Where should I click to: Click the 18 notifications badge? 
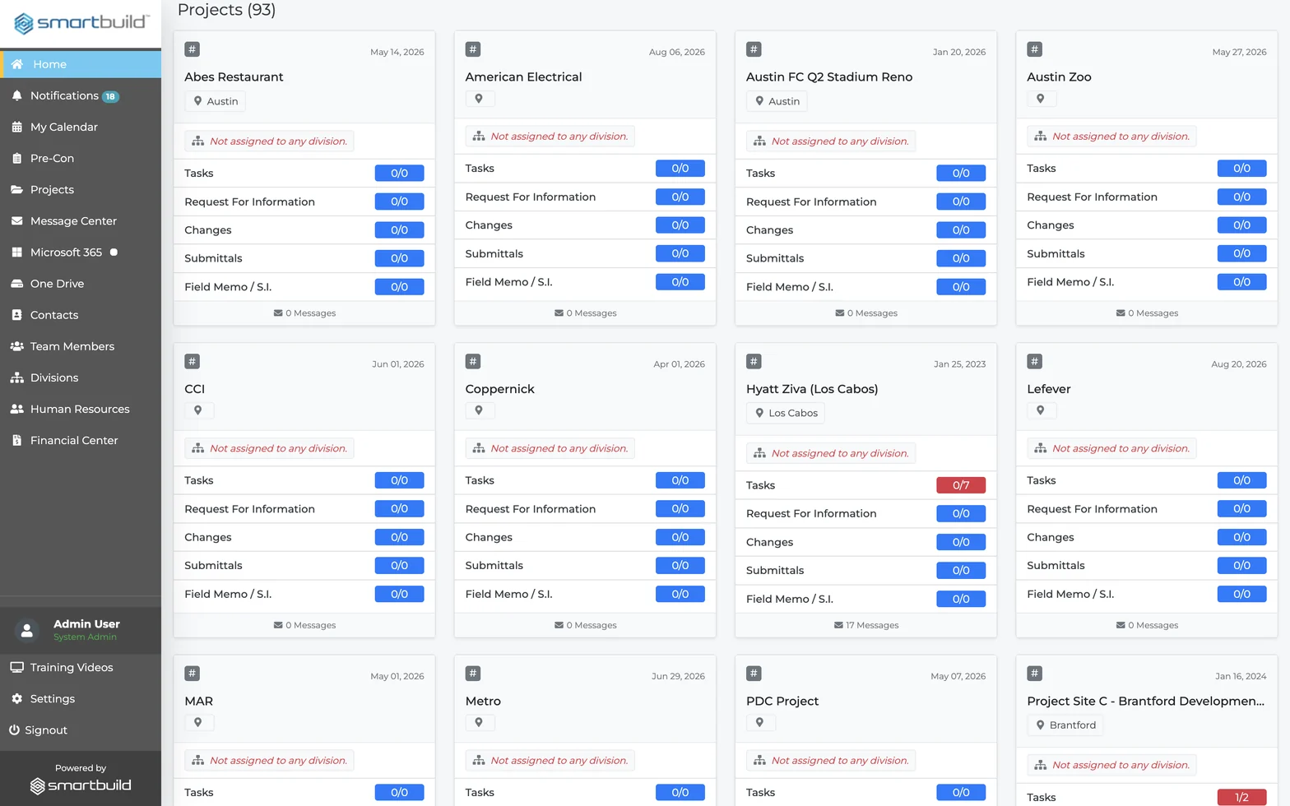(x=110, y=96)
